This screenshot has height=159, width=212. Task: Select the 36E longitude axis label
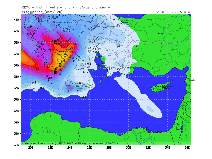pos(187,148)
